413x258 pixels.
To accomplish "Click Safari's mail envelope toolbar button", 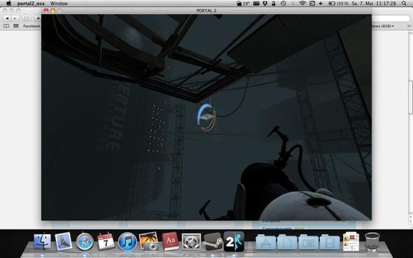I will [x=27, y=18].
